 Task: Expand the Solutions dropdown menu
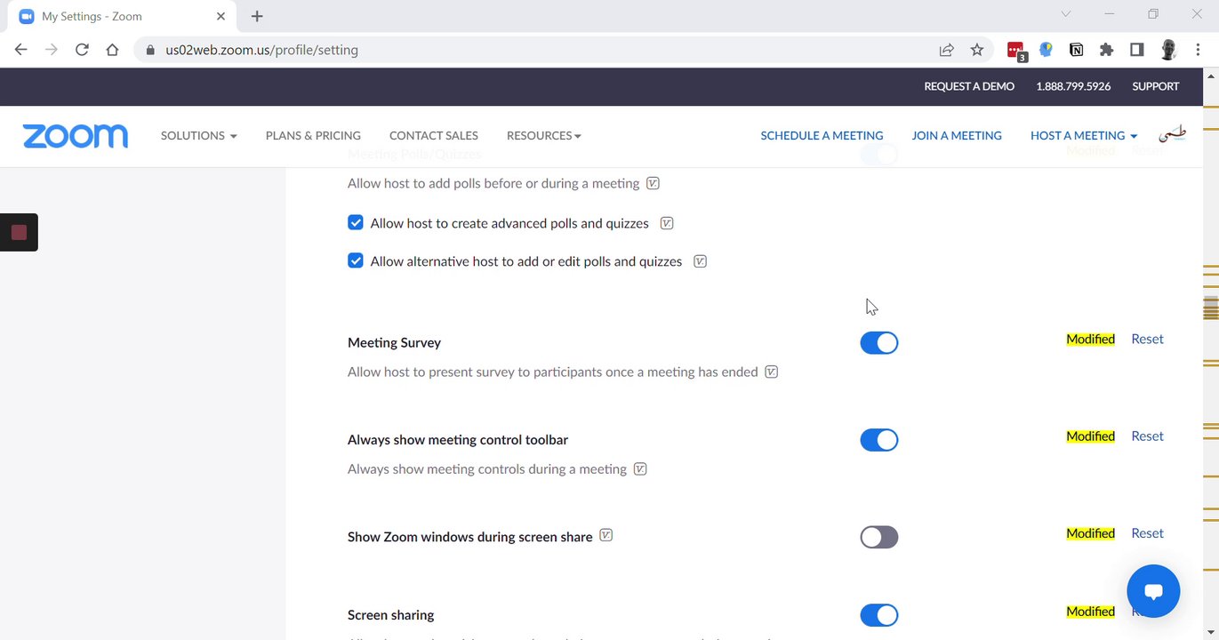(x=198, y=136)
